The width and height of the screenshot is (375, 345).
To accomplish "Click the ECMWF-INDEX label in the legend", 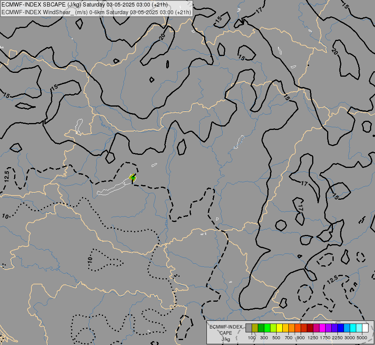I will click(226, 327).
